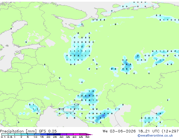Click the lightest legend swatch between 0.1 and 0.5
The width and height of the screenshot is (179, 138).
5,134
